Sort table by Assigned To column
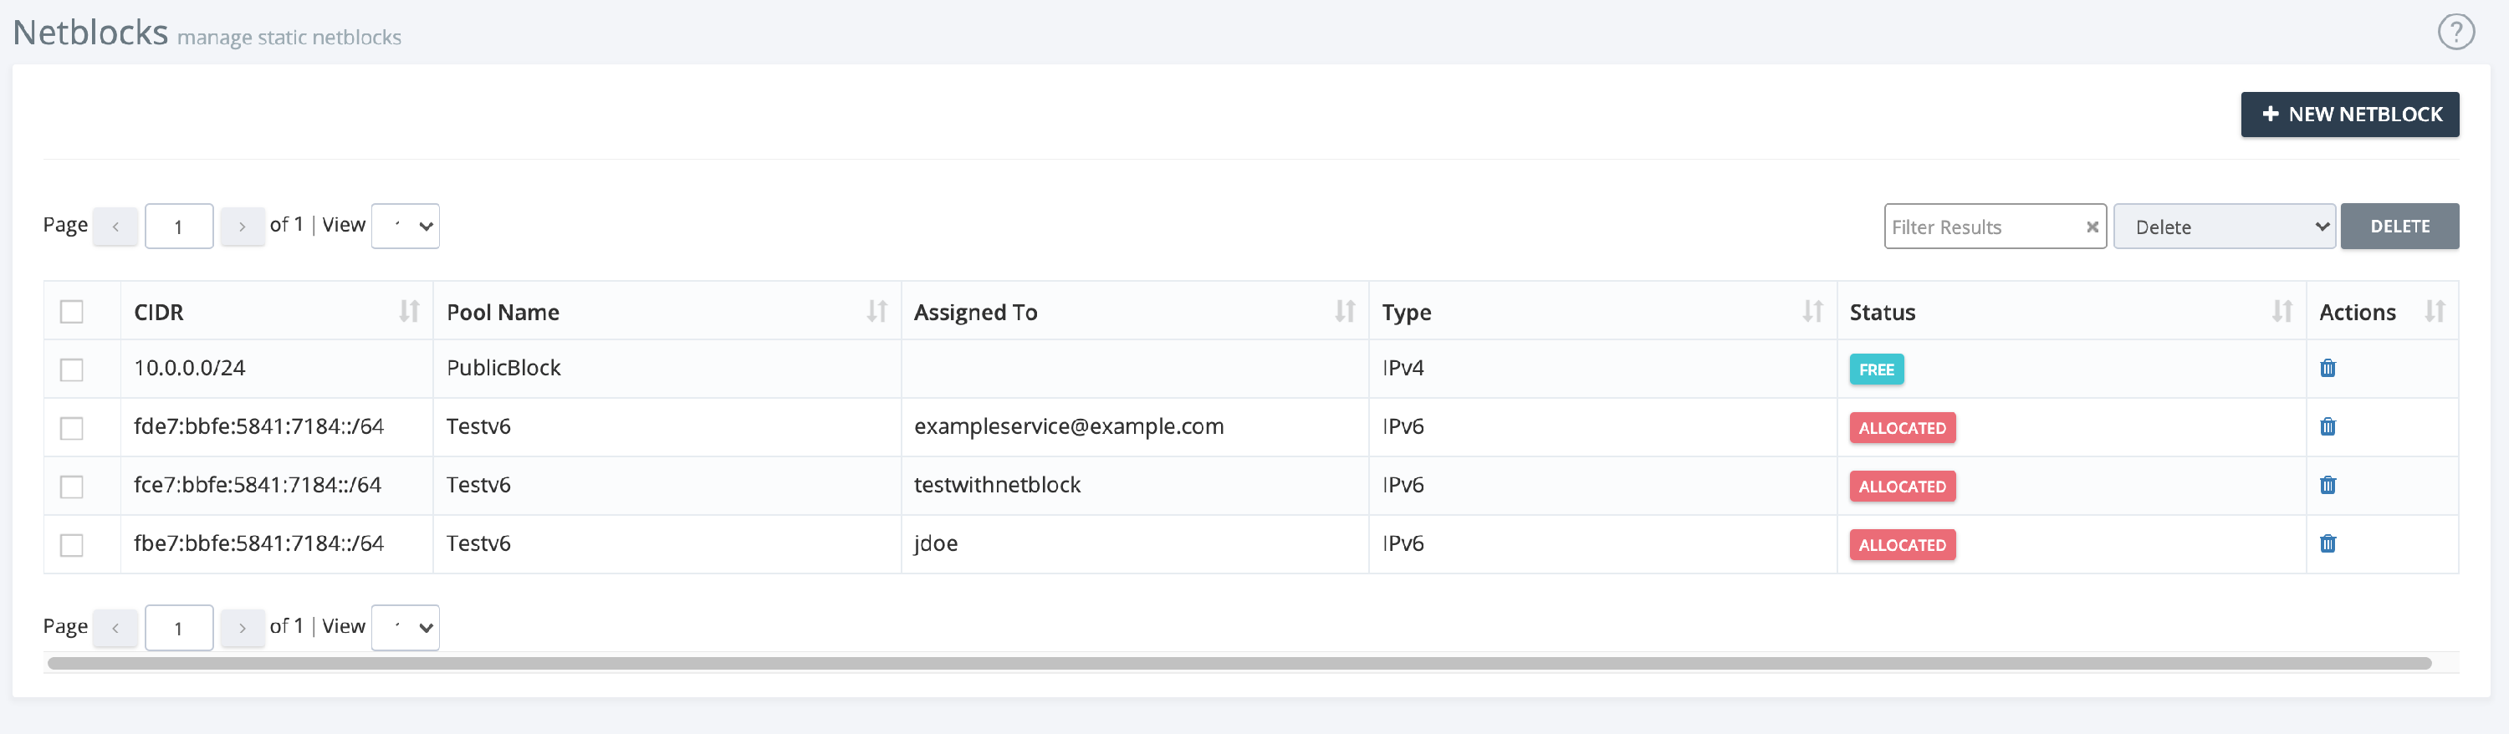The height and width of the screenshot is (734, 2509). tap(1345, 312)
